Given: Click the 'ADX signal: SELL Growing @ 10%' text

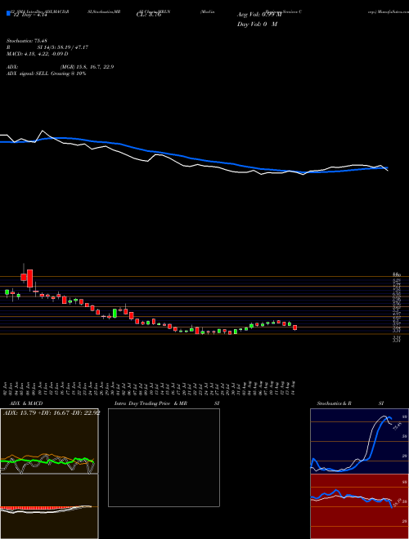Looking at the screenshot, I should [x=46, y=73].
